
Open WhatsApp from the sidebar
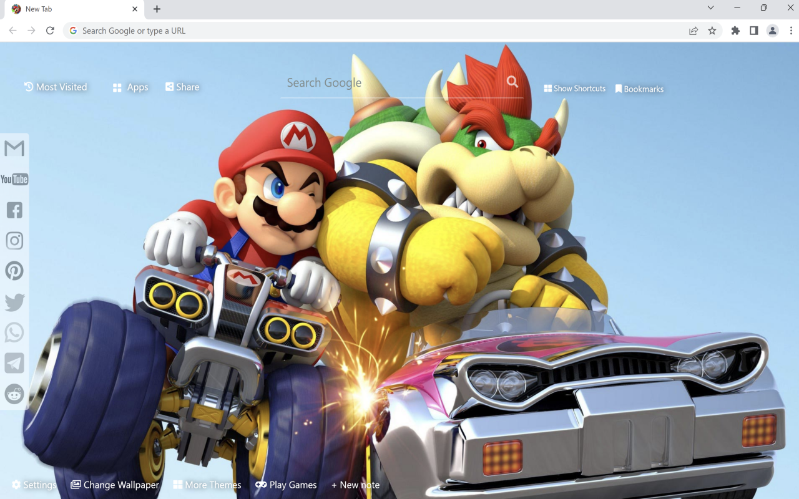[14, 332]
